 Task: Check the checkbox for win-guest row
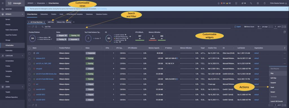29,69
